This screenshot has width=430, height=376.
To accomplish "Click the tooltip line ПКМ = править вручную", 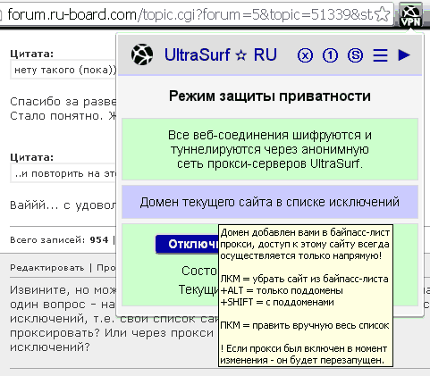I will 305,325.
